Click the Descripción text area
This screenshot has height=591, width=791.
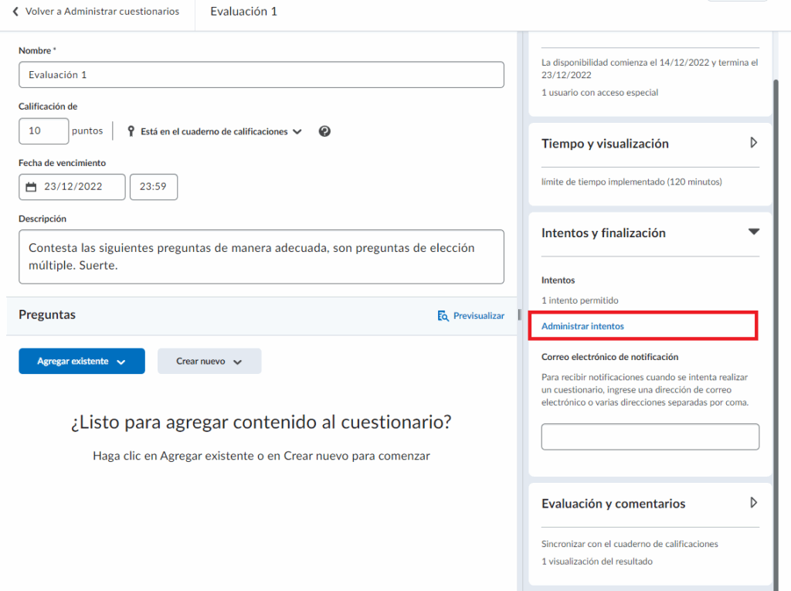[261, 256]
